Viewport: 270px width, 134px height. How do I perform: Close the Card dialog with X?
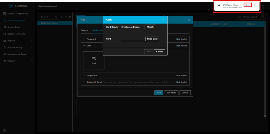(163, 20)
